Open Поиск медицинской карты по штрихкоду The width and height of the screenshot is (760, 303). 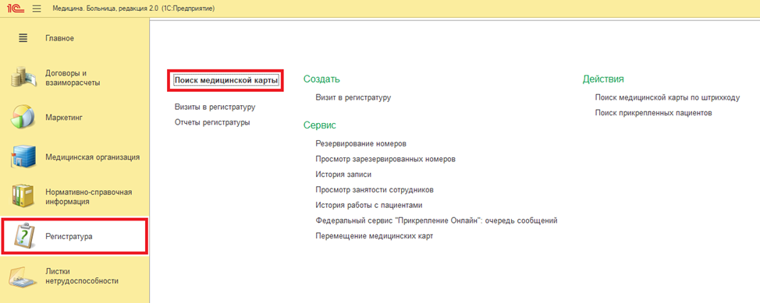(667, 97)
